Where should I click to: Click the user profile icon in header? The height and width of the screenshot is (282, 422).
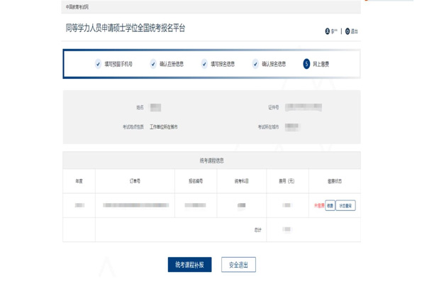tap(327, 31)
